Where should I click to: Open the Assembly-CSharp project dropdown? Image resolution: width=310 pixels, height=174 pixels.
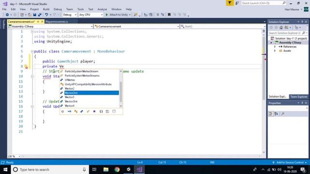(x=50, y=27)
